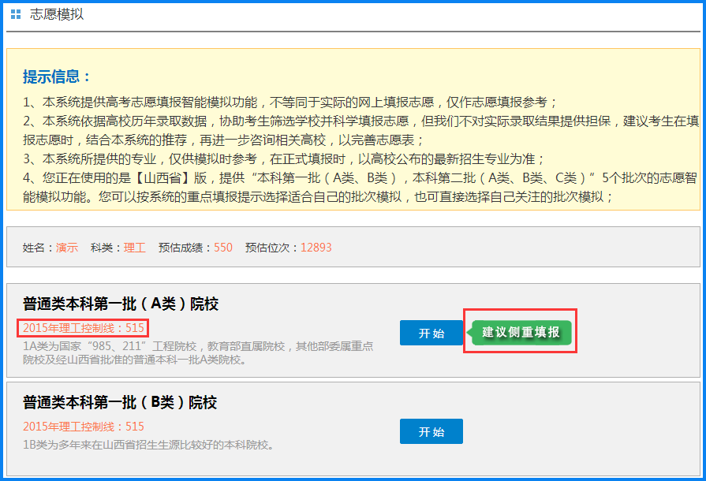Click the 1A类 description paragraph
Viewport: 706px width, 481px height.
point(198,352)
